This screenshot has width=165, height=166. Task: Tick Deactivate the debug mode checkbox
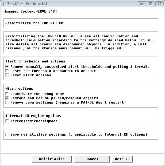point(7,94)
